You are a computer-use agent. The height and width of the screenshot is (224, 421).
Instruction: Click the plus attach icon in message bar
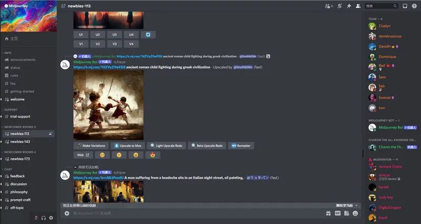coord(67,214)
